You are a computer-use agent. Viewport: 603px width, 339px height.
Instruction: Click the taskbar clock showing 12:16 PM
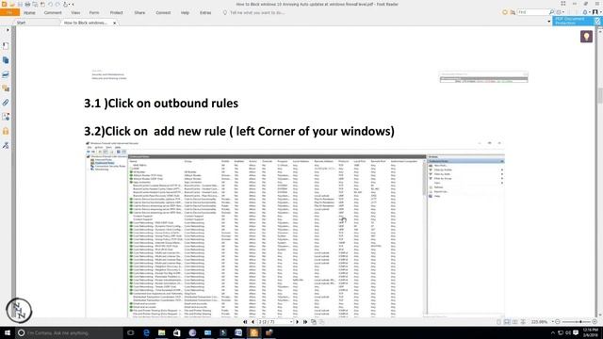pos(591,332)
